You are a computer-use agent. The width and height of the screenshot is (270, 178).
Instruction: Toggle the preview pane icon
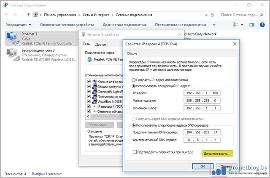click(x=252, y=25)
